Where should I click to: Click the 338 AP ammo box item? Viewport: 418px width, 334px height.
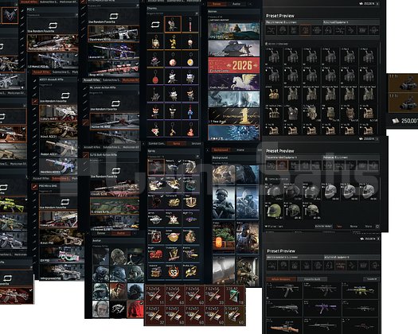(236, 295)
